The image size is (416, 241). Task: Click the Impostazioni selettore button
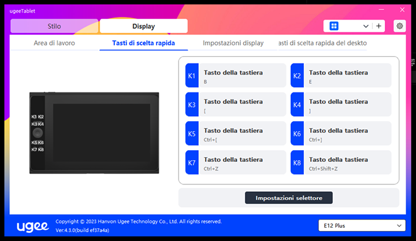click(289, 198)
